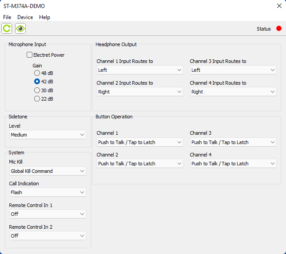Open the Help menu
Viewport: 286px width, 254px height.
coord(44,17)
